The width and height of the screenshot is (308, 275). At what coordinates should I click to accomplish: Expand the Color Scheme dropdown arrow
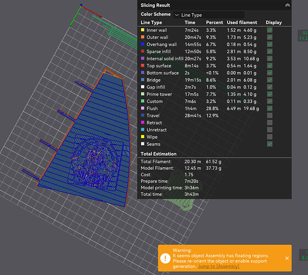coord(177,15)
